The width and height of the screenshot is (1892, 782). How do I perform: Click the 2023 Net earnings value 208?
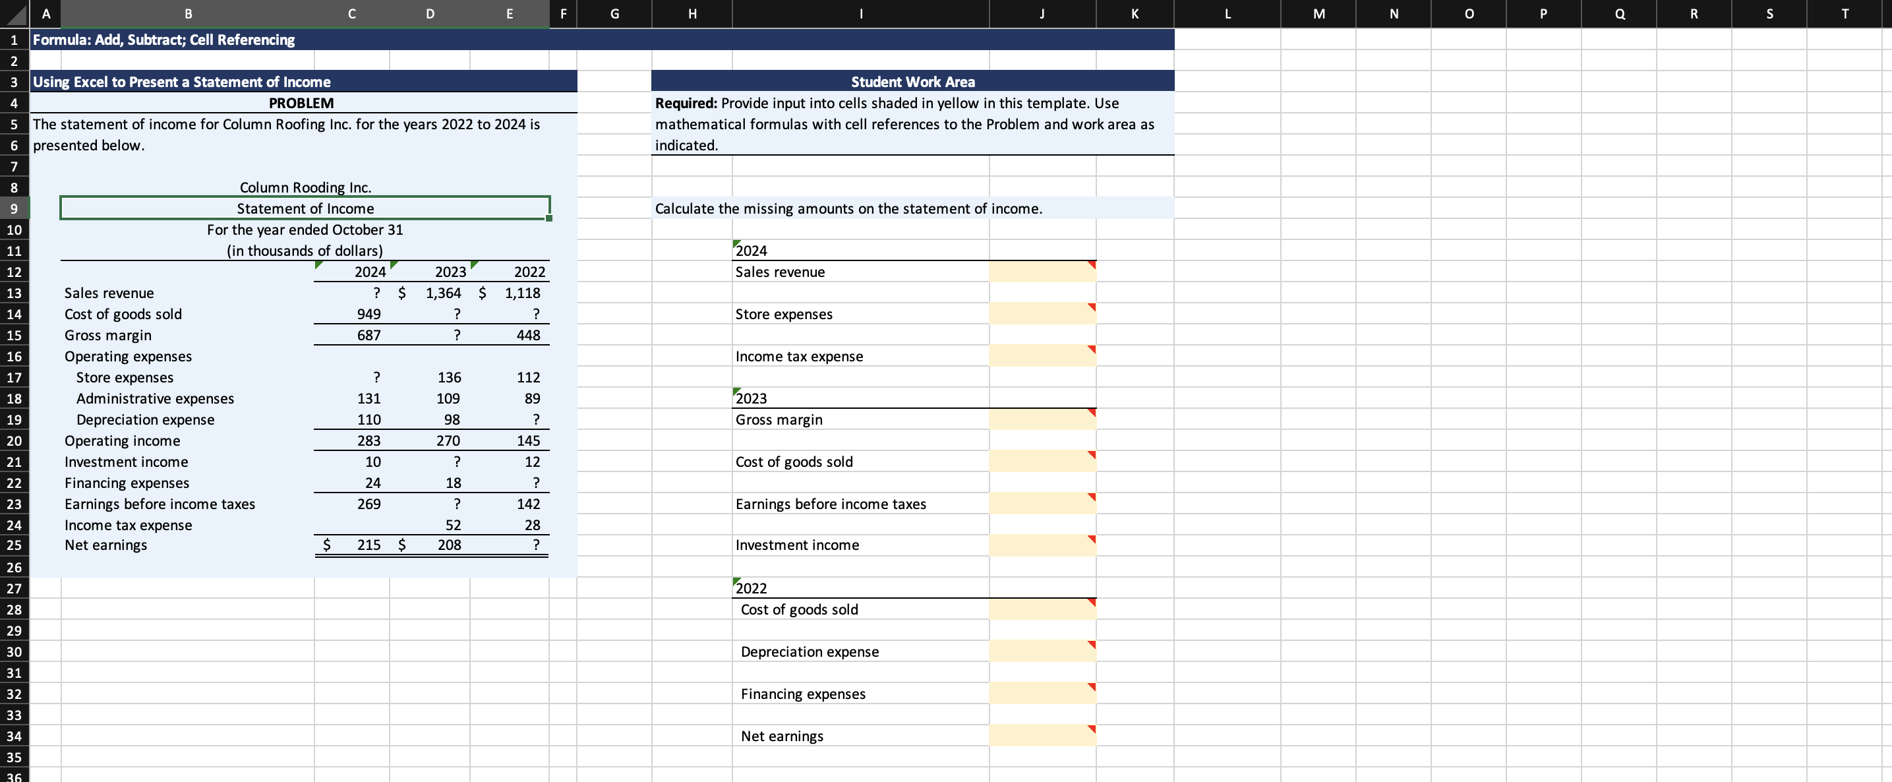pos(449,545)
